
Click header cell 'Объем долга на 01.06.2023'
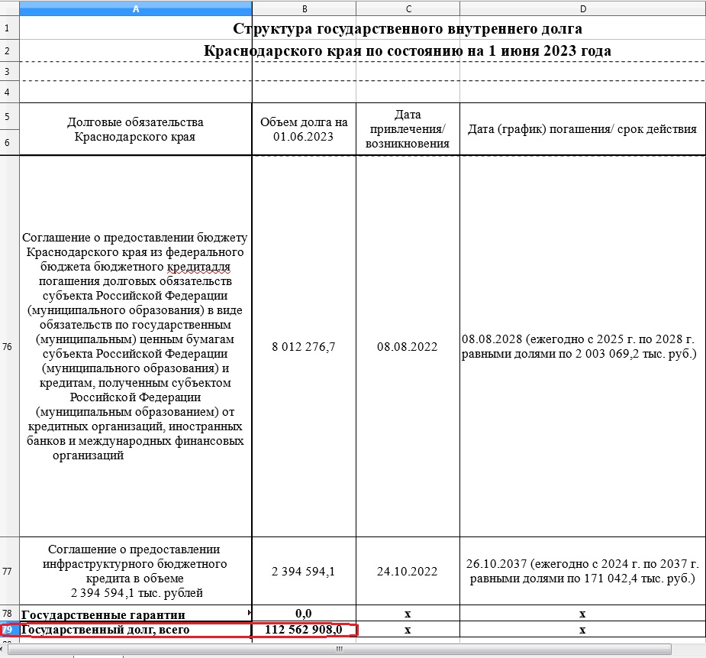(x=304, y=129)
